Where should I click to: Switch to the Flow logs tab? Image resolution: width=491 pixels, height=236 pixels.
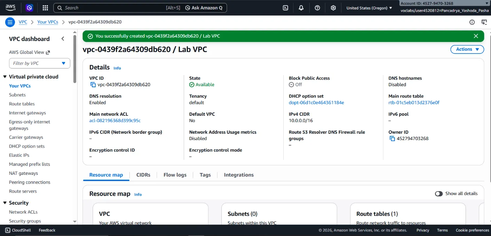tap(175, 175)
